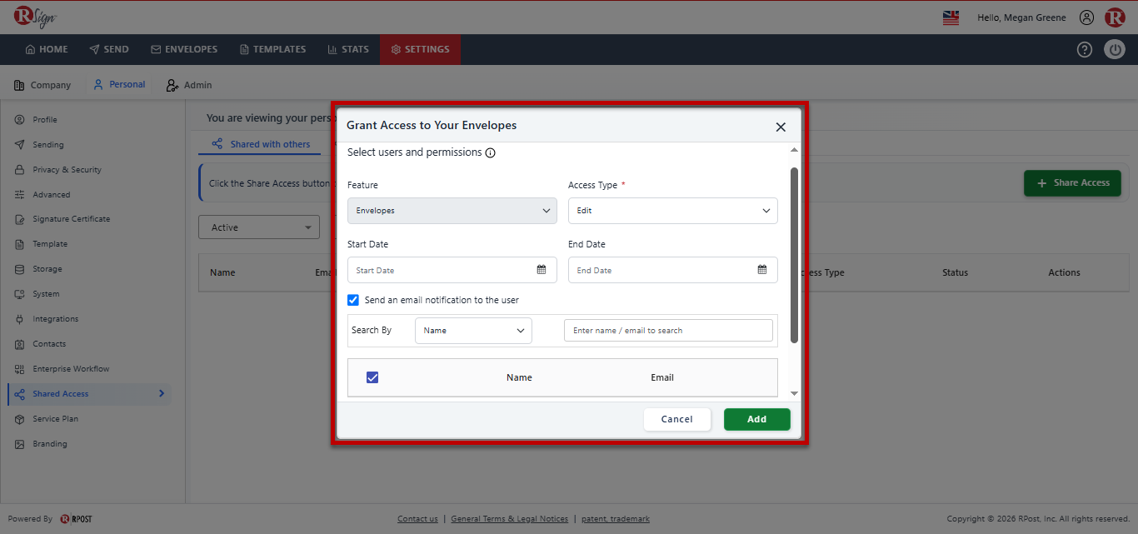Click the US flag language icon
The width and height of the screenshot is (1138, 534).
(951, 17)
